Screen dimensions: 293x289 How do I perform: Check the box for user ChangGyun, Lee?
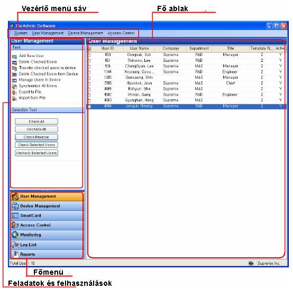(x=89, y=67)
